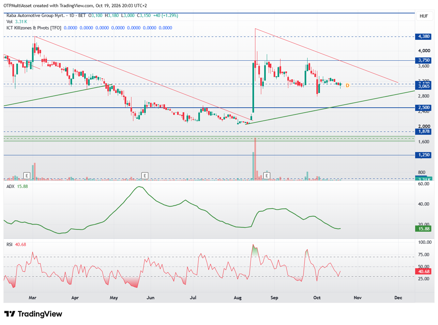Click the Jul label on the time axis

click(x=193, y=298)
